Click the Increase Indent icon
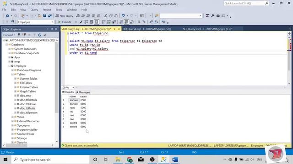Image resolution: width=293 pixels, height=164 pixels. click(156, 22)
